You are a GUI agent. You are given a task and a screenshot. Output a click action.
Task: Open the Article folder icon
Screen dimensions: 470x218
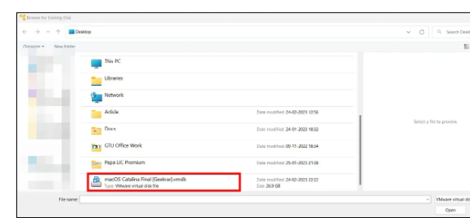(x=96, y=114)
